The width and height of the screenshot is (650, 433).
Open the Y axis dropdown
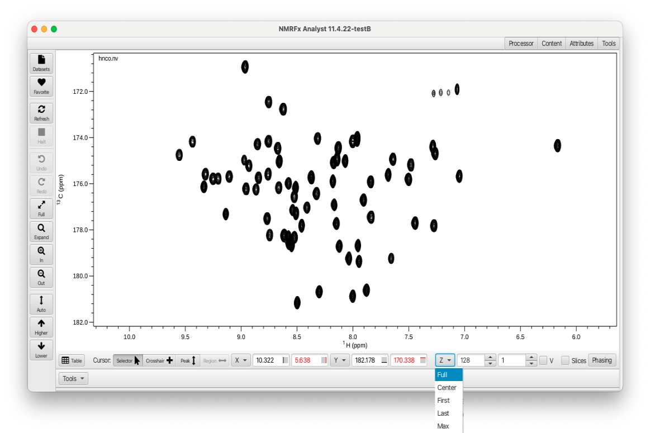click(340, 361)
